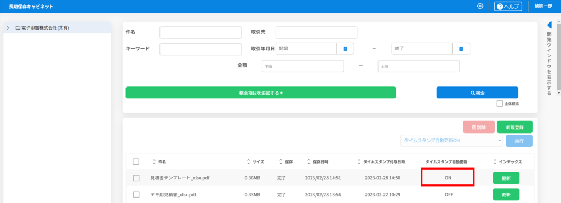Click the 0.33MB size cell
This screenshot has height=203, width=561.
(x=253, y=195)
